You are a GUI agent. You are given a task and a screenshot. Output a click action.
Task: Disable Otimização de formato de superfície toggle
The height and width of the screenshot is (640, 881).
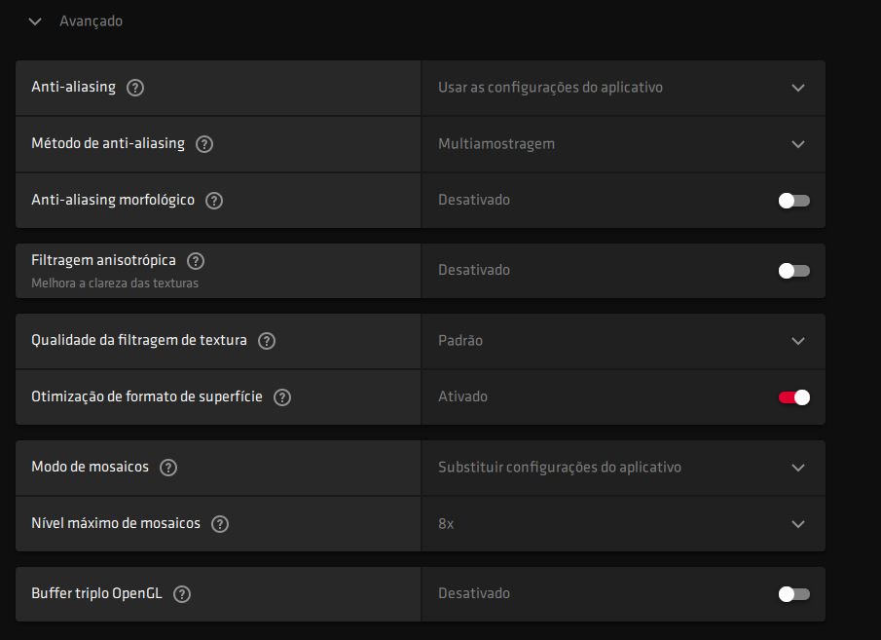[x=793, y=397]
